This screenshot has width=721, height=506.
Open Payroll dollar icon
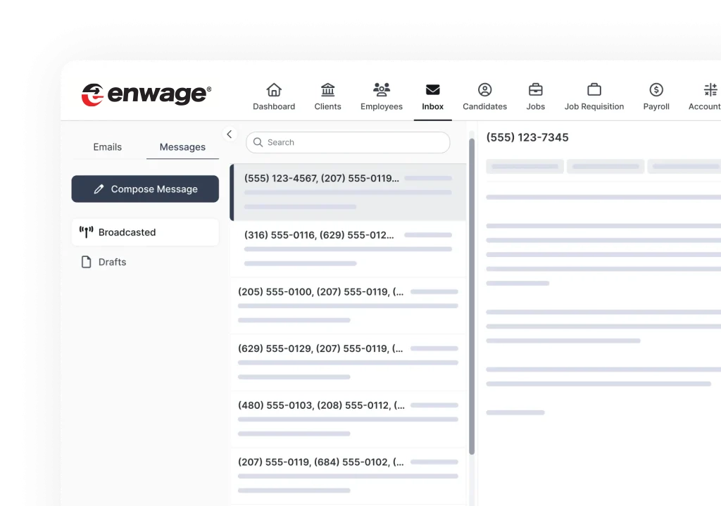point(656,91)
